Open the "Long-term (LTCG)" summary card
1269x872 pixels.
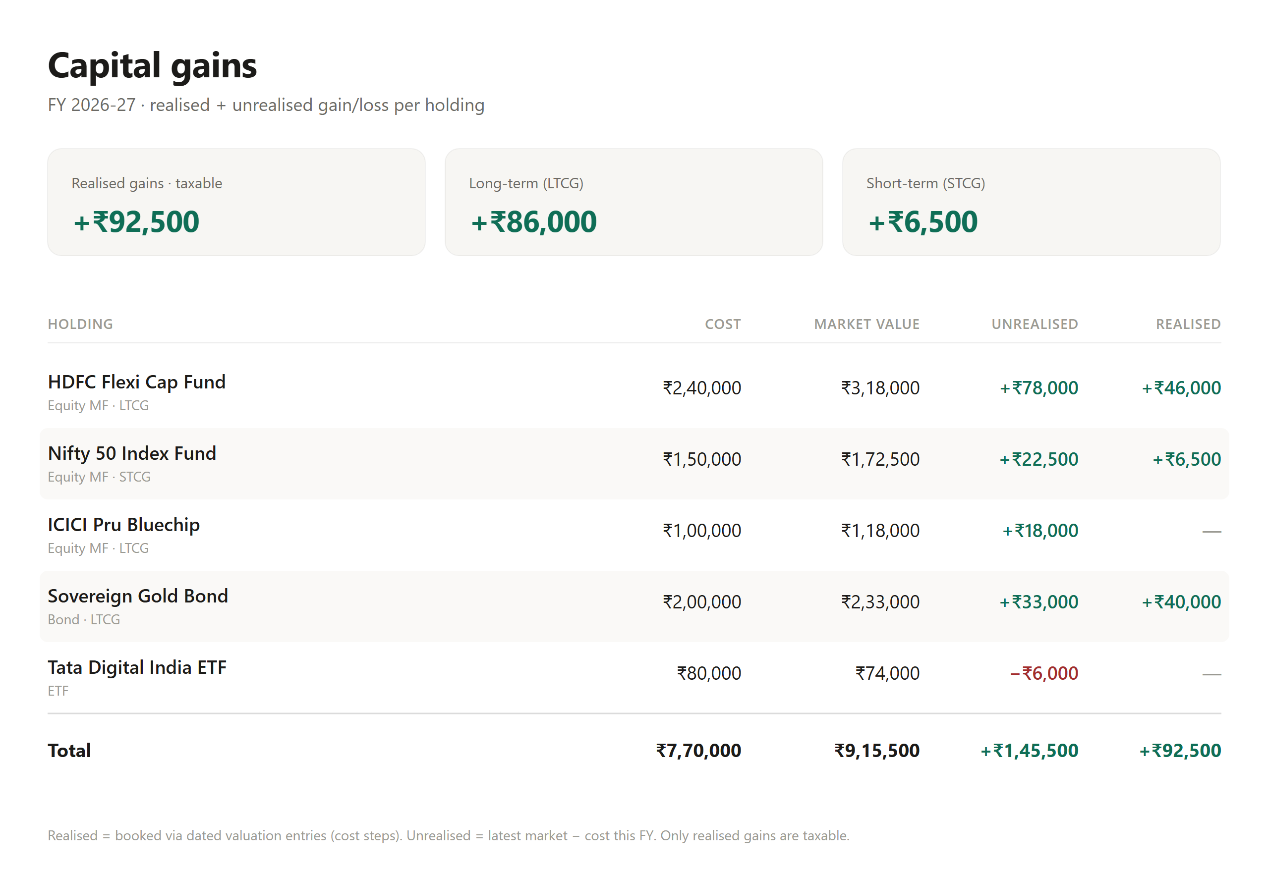pyautogui.click(x=634, y=202)
